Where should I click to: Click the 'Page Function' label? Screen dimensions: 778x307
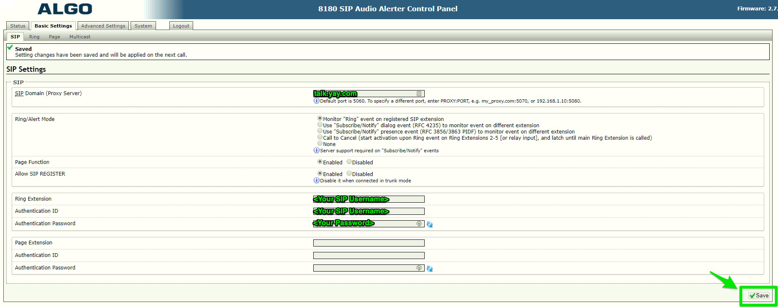click(x=32, y=162)
